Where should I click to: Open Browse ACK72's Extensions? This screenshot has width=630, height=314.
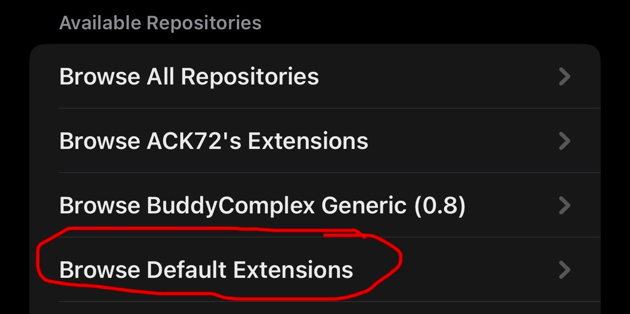click(213, 141)
